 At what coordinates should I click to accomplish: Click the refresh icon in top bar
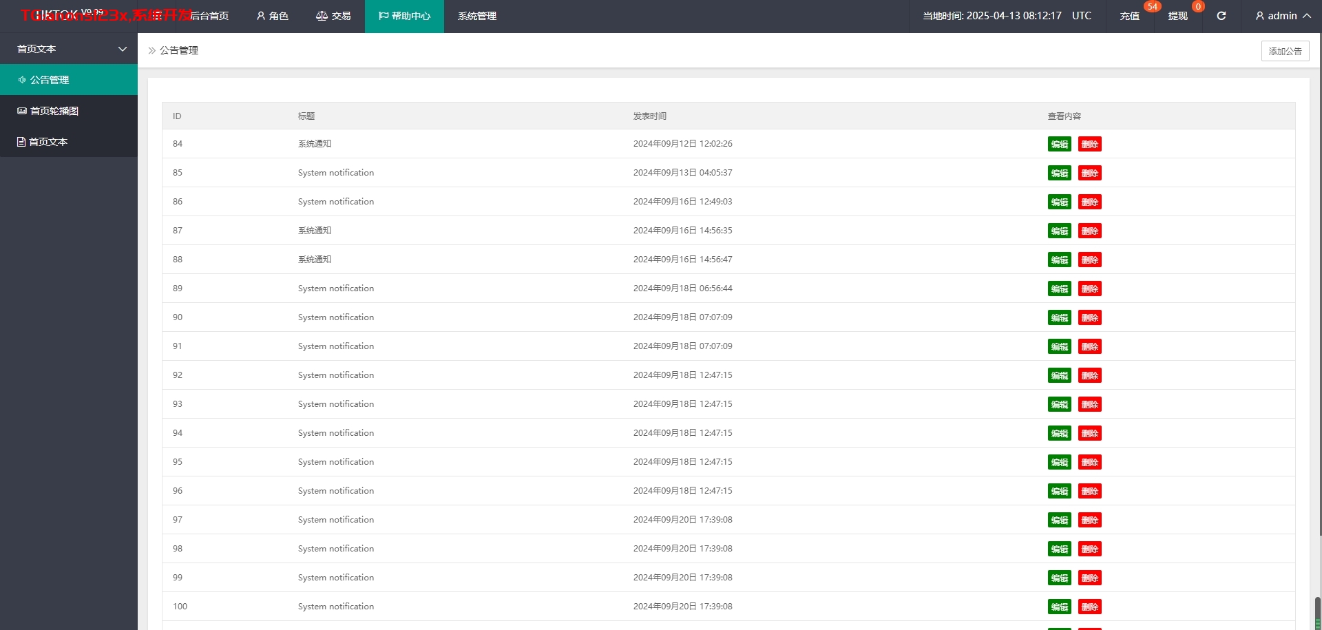pyautogui.click(x=1221, y=16)
